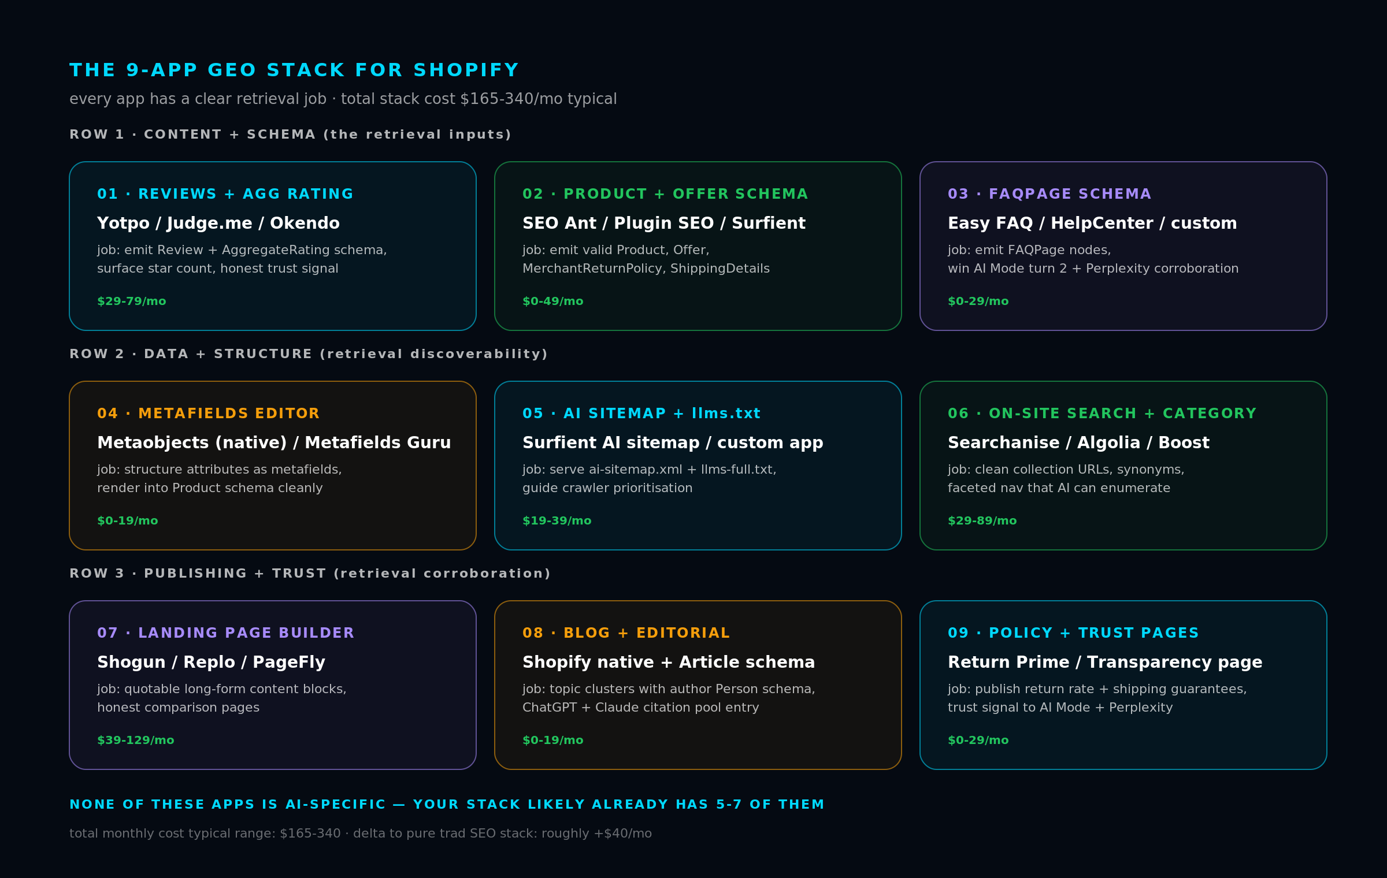1387x878 pixels.
Task: Click the 'job: emit Review + AggregateRating schema' line
Action: [242, 250]
